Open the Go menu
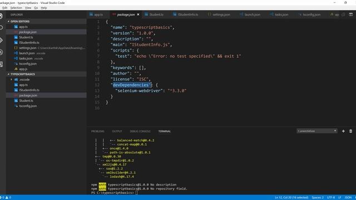The image size is (356, 200). pyautogui.click(x=36, y=8)
